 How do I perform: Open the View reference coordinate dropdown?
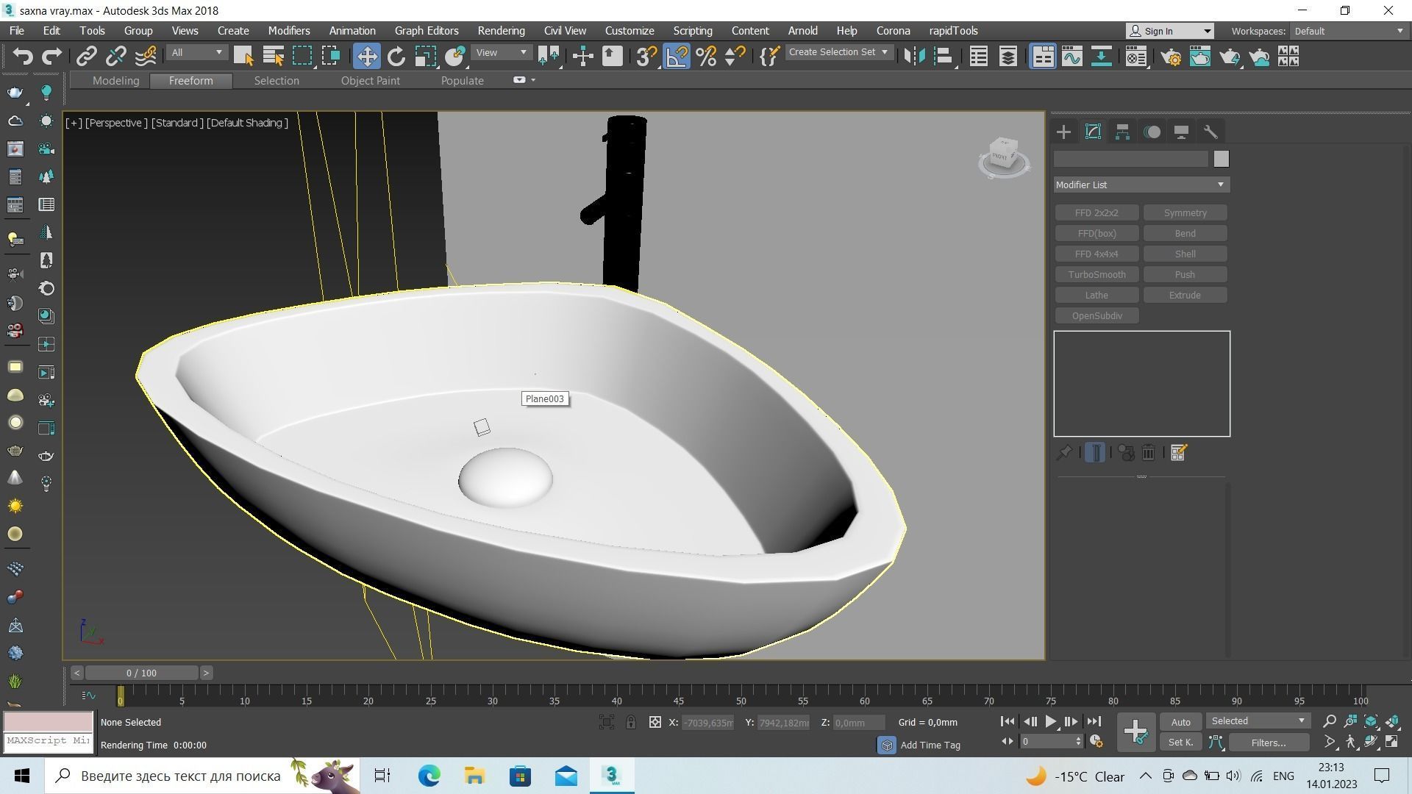(502, 53)
